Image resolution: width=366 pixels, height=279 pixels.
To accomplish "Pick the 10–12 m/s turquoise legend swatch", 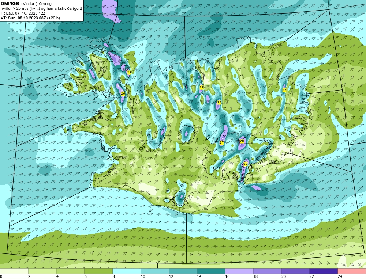I will (x=155, y=271).
